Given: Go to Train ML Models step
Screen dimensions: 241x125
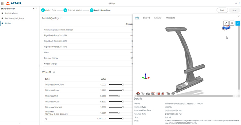Looking at the screenshot, I should pos(73,10).
